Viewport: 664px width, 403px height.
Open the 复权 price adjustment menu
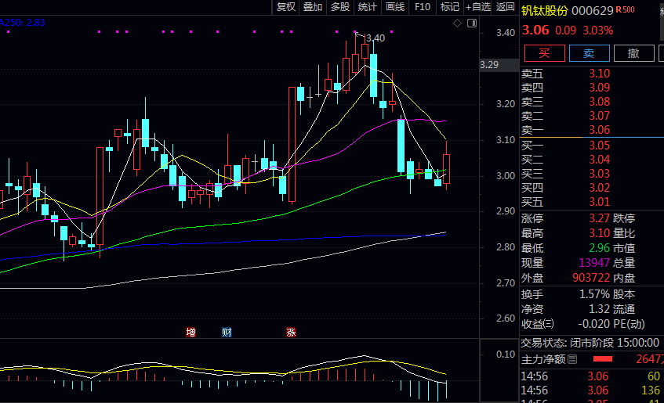tap(286, 7)
